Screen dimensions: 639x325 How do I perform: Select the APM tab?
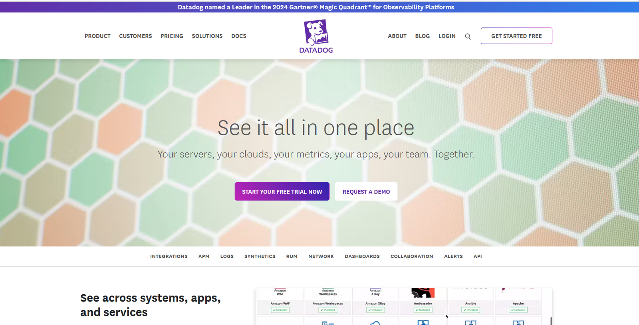(x=204, y=256)
